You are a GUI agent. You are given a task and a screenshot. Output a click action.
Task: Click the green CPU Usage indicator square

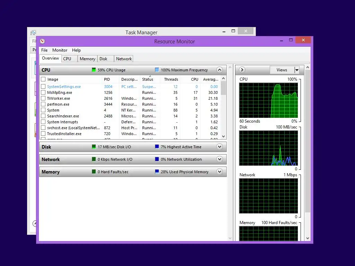point(94,70)
